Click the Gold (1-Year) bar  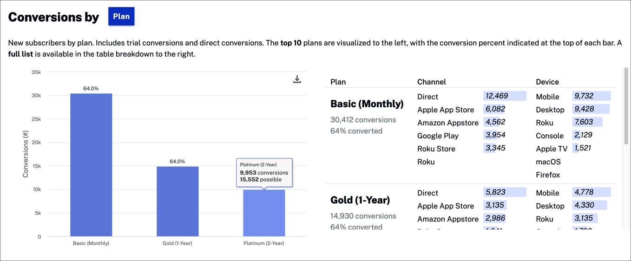click(177, 201)
